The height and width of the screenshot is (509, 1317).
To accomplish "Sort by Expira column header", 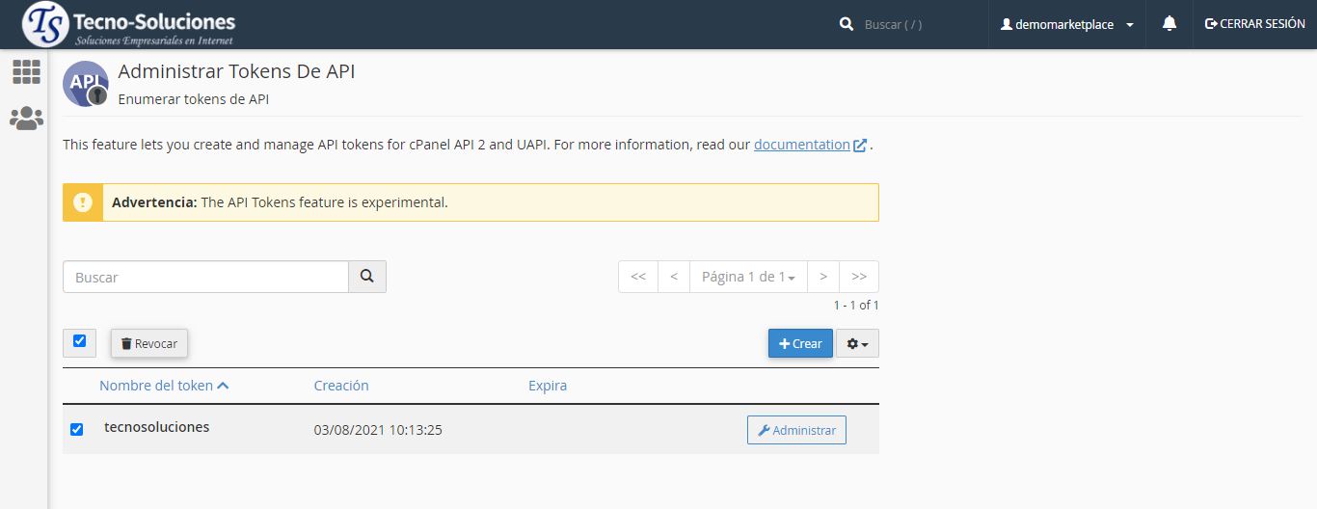I will click(548, 386).
